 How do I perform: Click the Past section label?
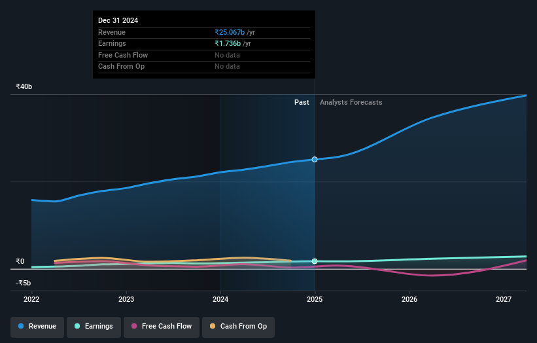[x=302, y=102]
